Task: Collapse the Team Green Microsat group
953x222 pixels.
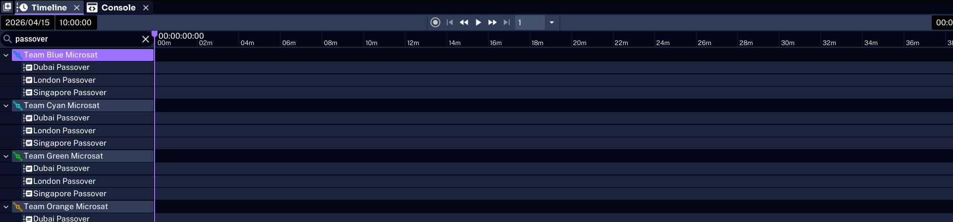Action: pos(6,156)
